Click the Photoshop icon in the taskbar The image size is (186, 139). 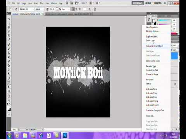point(65,136)
